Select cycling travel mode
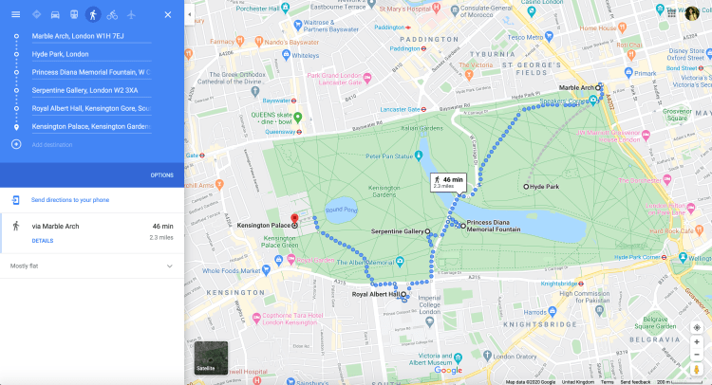Screen dimensions: 712x385 click(112, 15)
